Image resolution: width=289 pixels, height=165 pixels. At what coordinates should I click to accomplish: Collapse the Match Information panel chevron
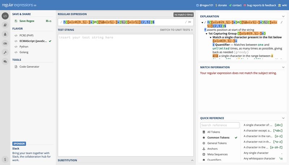(283, 67)
